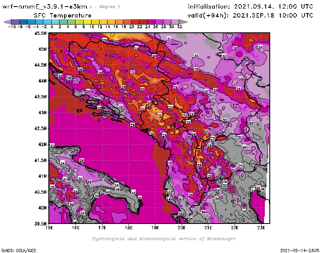The image size is (328, 253).
Task: Click the 40.5N latitude axis label
Action: coord(40,192)
